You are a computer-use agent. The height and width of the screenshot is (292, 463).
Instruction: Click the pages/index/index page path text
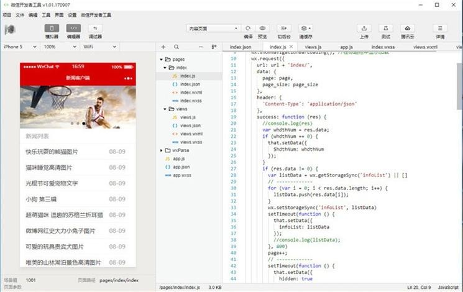[119, 280]
